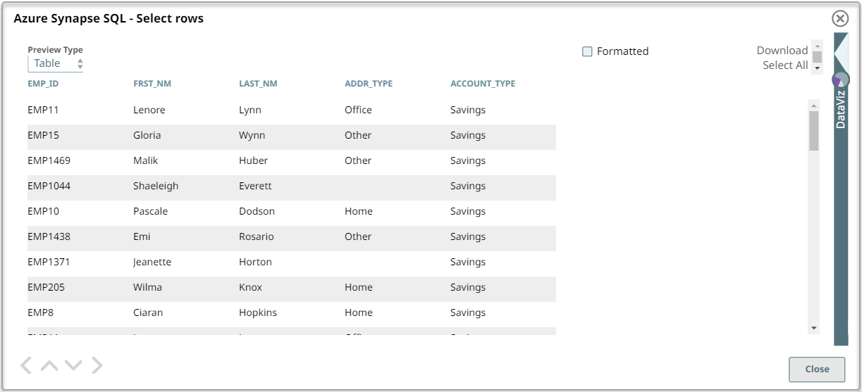The image size is (862, 392).
Task: Click the table scrollbar up arrow
Action: coord(814,106)
